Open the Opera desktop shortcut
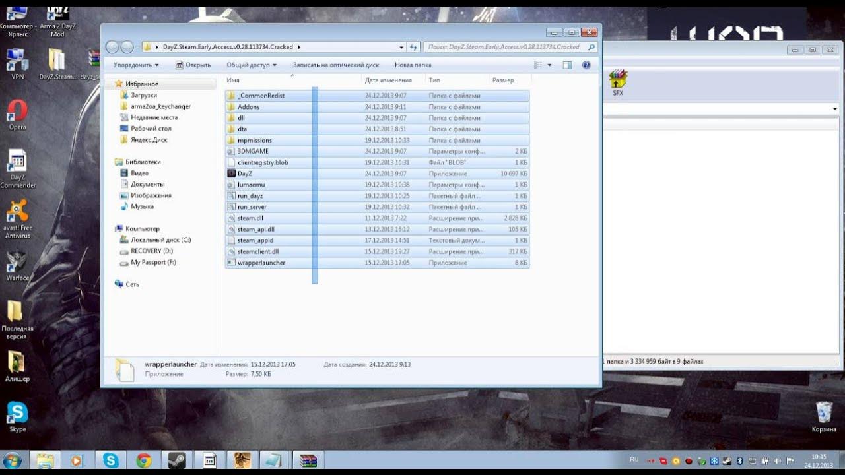845x475 pixels. tap(18, 115)
